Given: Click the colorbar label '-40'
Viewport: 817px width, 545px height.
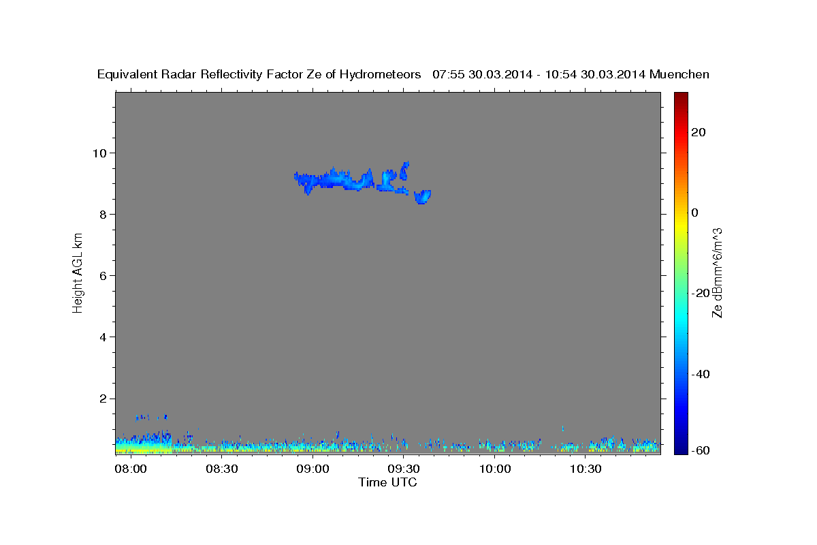Looking at the screenshot, I should [x=700, y=374].
